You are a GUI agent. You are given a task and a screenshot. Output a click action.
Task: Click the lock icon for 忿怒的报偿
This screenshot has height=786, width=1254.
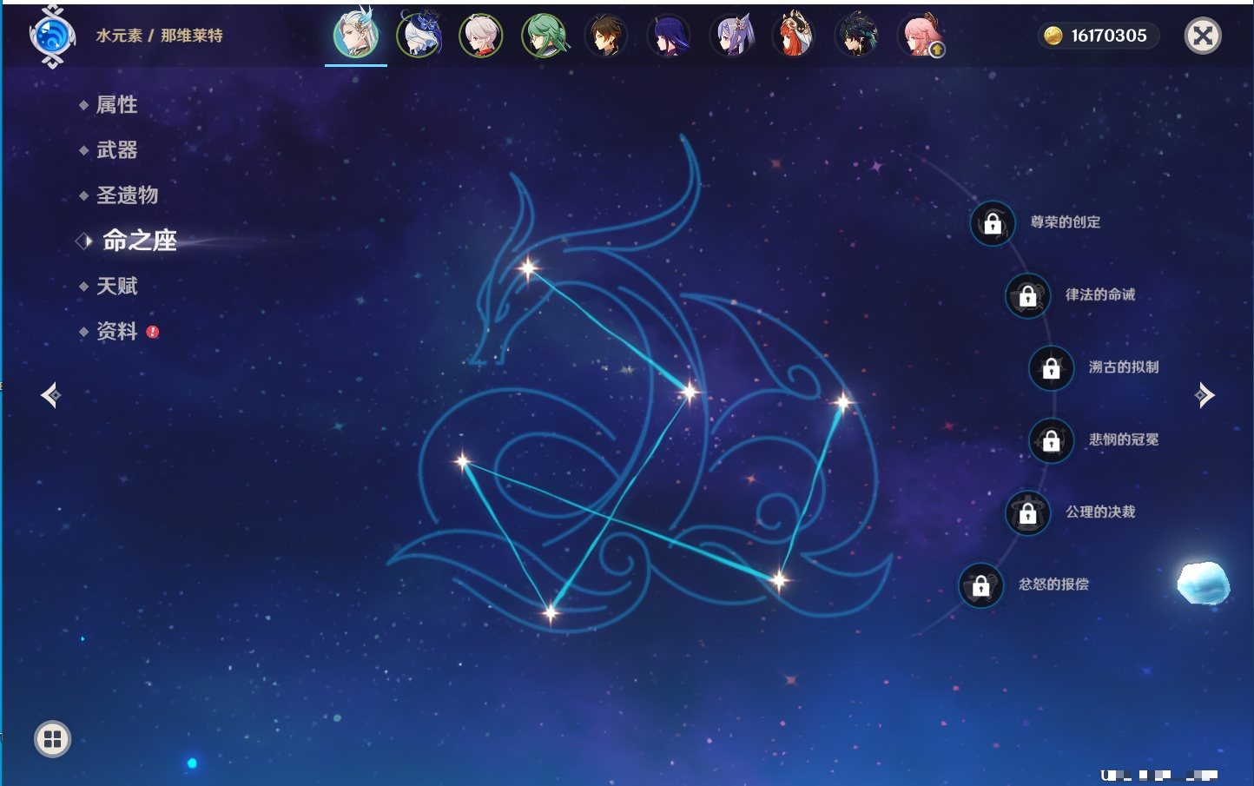coord(981,585)
